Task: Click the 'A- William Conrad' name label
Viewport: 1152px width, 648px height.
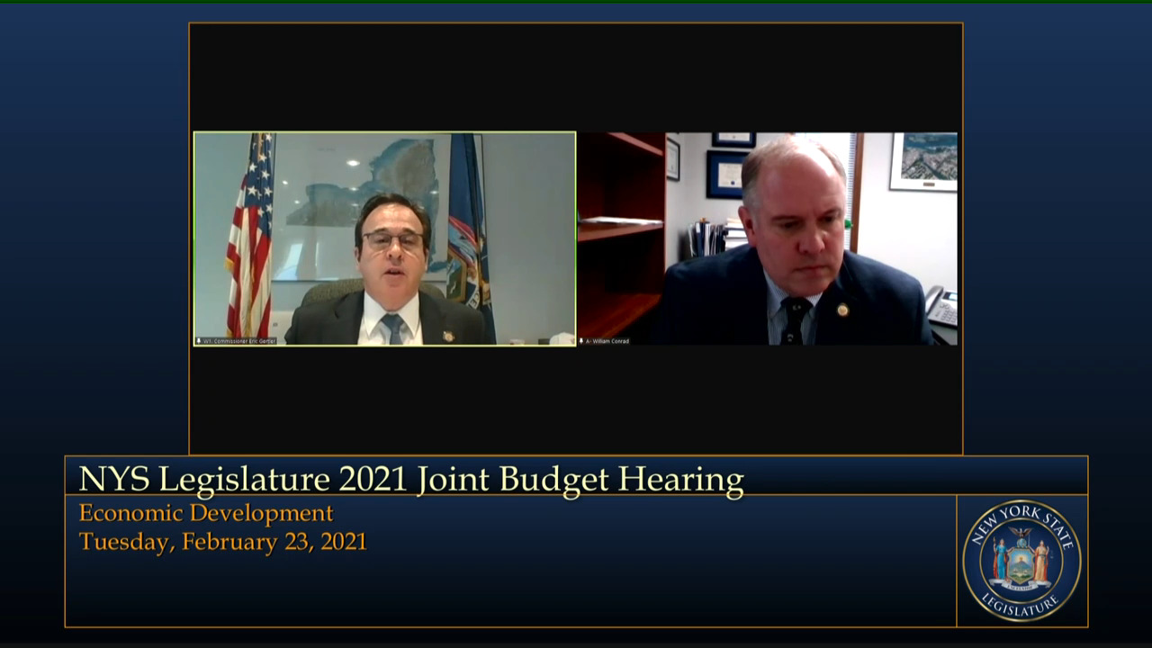Action: [608, 341]
